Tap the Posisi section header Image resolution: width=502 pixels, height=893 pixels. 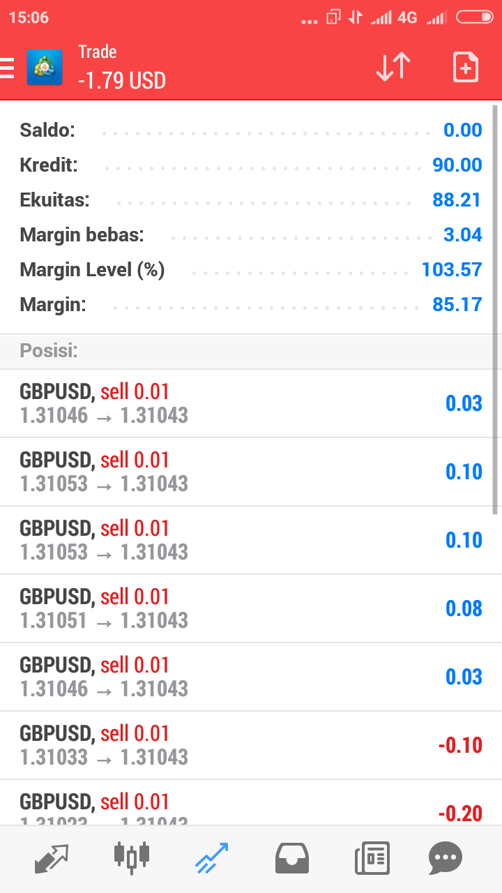pos(251,351)
